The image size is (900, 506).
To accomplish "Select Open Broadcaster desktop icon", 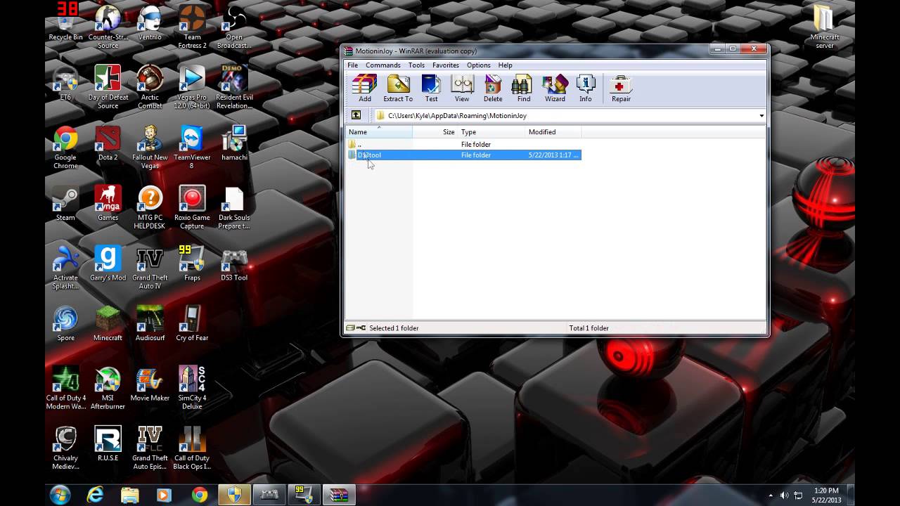I will [x=234, y=27].
